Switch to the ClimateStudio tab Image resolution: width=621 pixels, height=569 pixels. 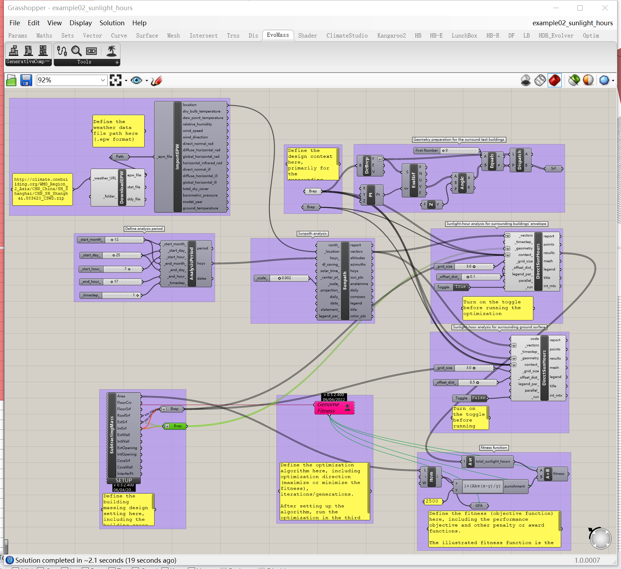tap(347, 35)
